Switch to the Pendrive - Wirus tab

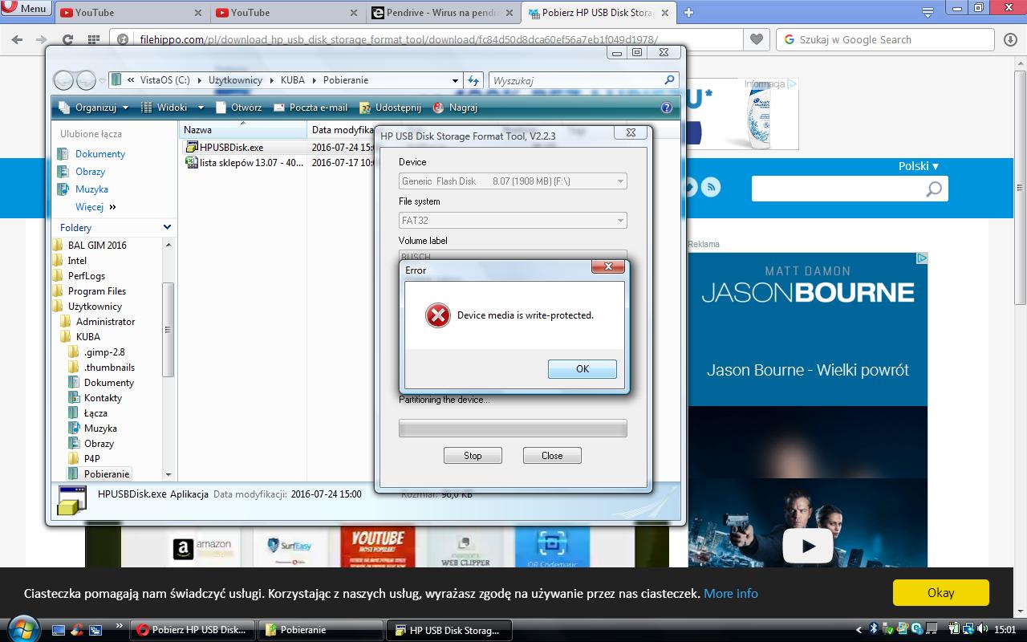coord(442,13)
